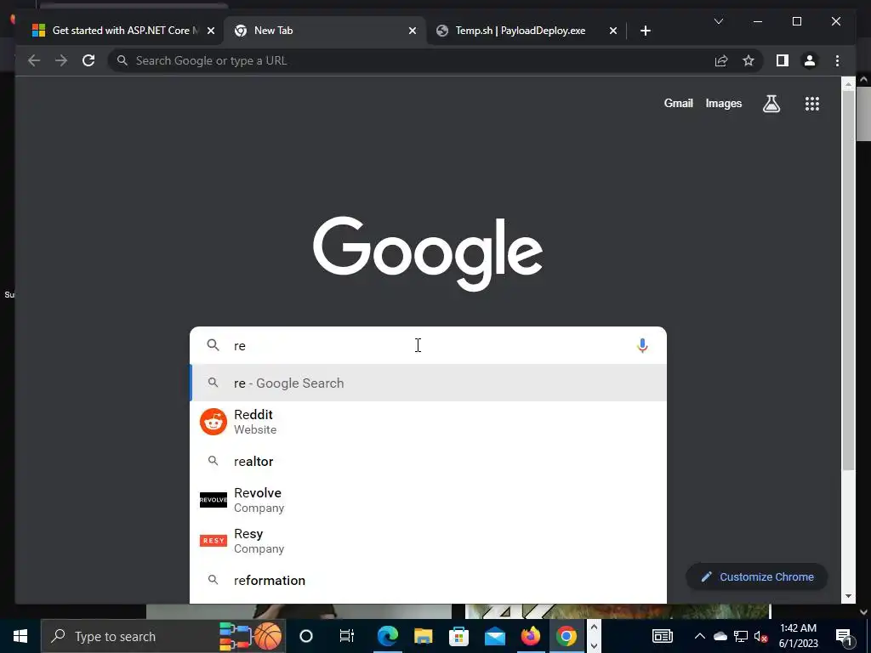Focus the address bar URL field
Image resolution: width=871 pixels, height=653 pixels.
tap(411, 60)
